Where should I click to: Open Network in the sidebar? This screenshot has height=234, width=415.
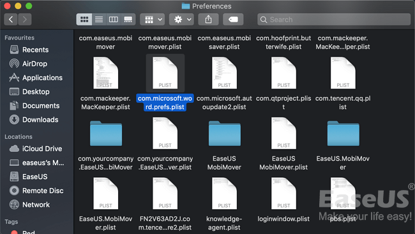click(36, 205)
